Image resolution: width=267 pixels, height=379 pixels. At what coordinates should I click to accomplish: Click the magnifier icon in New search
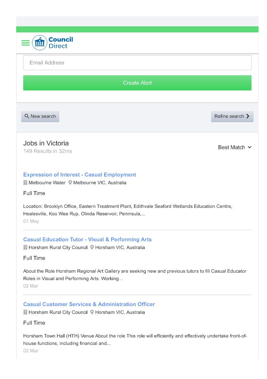[27, 116]
